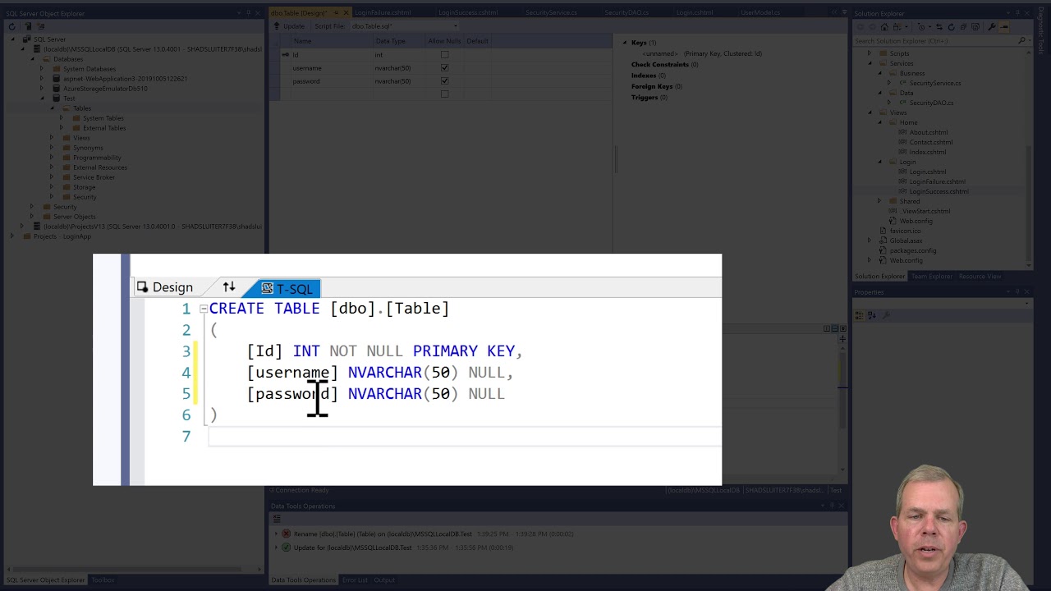
Task: Collapse the Test database node
Action: click(42, 98)
